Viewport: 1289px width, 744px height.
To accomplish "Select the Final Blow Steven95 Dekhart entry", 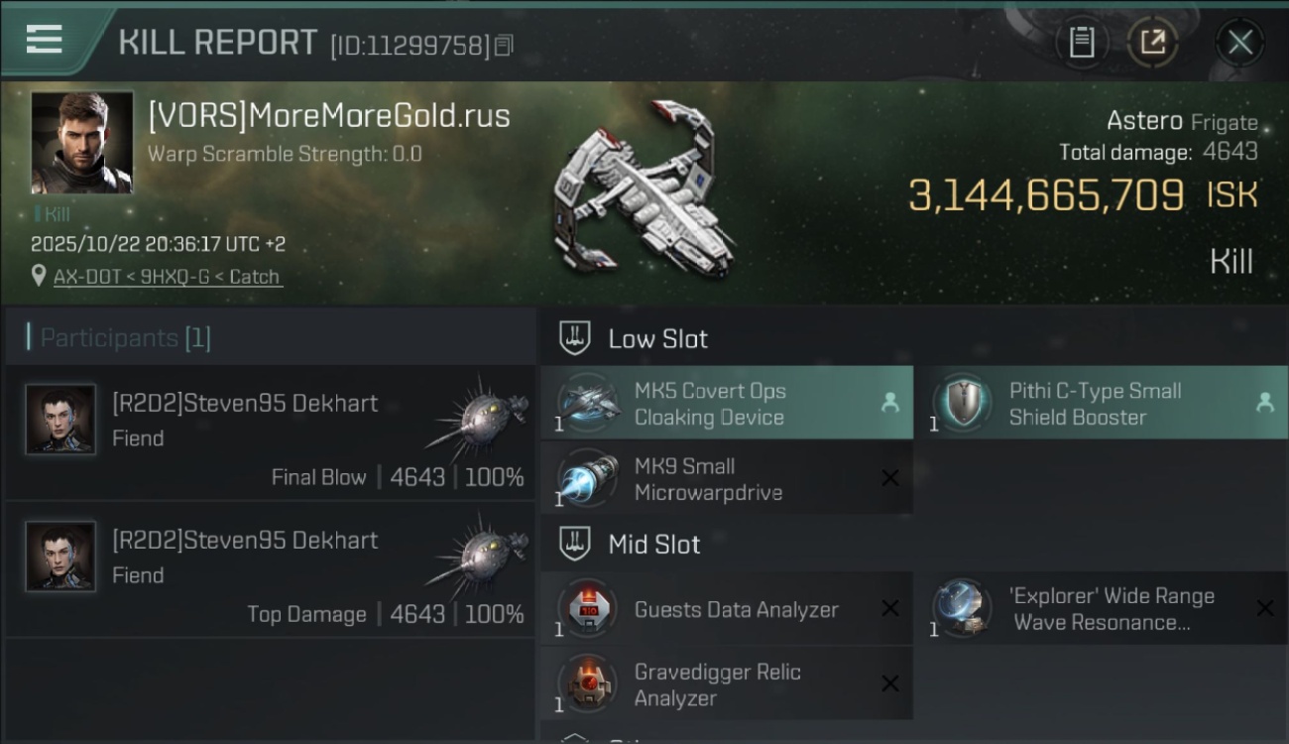I will click(270, 433).
